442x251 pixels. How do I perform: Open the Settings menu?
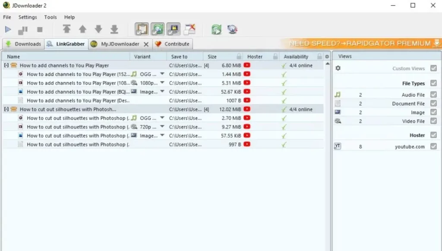(x=27, y=17)
